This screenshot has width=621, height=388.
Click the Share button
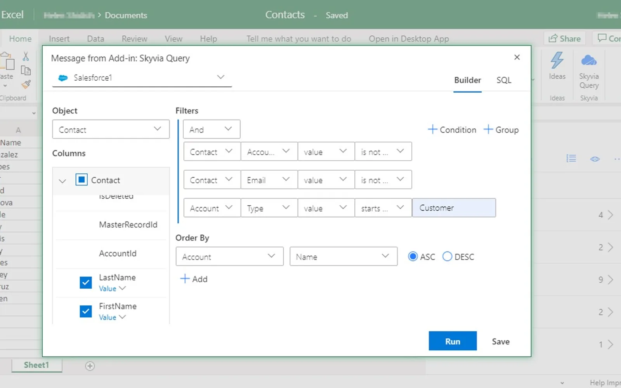click(x=564, y=38)
